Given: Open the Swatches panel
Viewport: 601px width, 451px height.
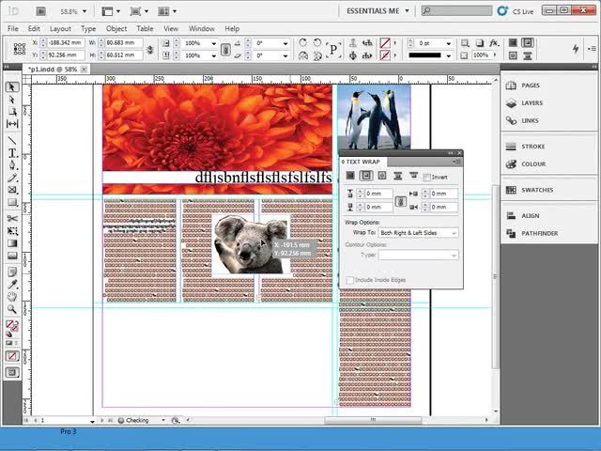Looking at the screenshot, I should (x=537, y=190).
